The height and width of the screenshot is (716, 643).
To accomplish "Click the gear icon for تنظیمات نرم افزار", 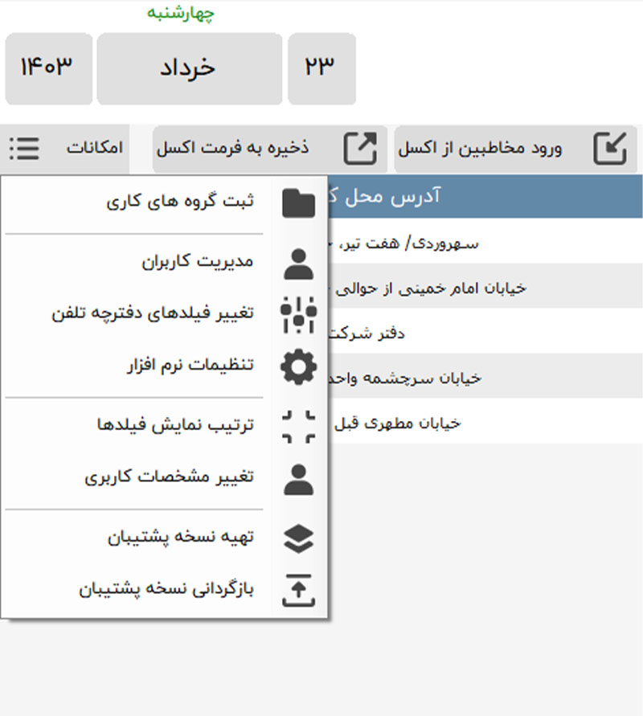I will 299,366.
